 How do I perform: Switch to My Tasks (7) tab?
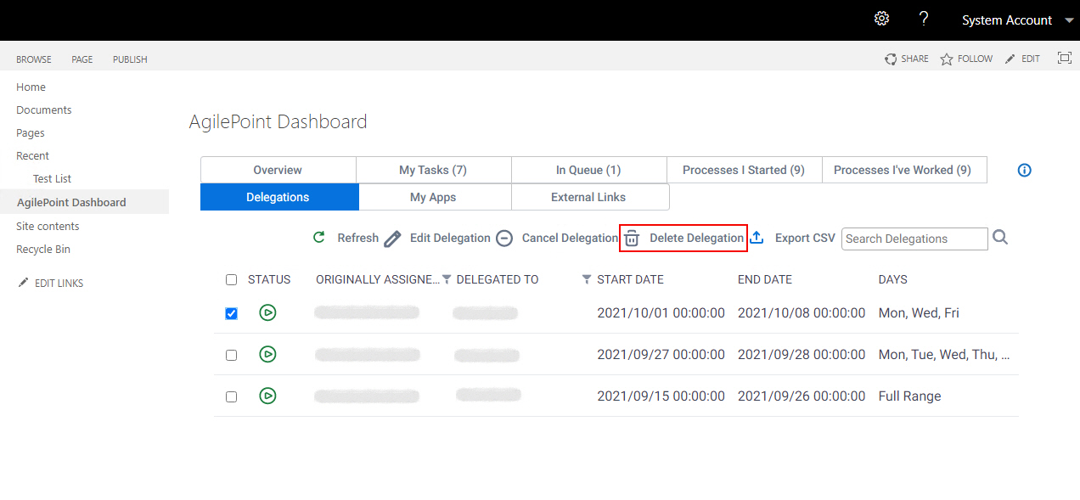click(x=433, y=170)
